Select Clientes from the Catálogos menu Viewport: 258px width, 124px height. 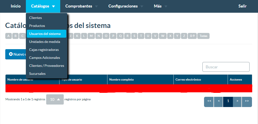tap(35, 18)
